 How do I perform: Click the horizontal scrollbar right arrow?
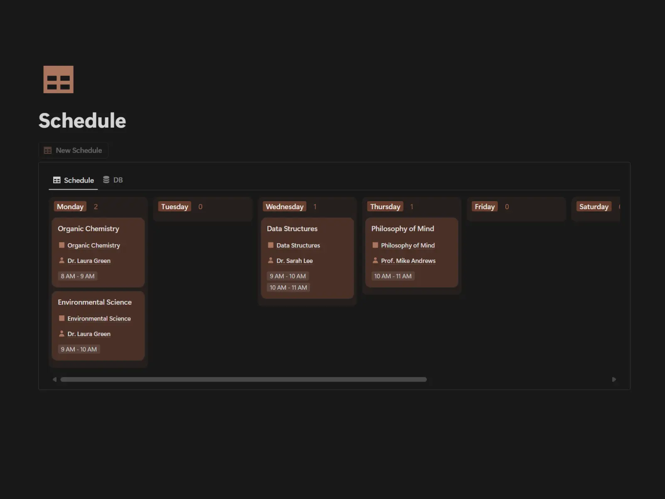pyautogui.click(x=614, y=379)
